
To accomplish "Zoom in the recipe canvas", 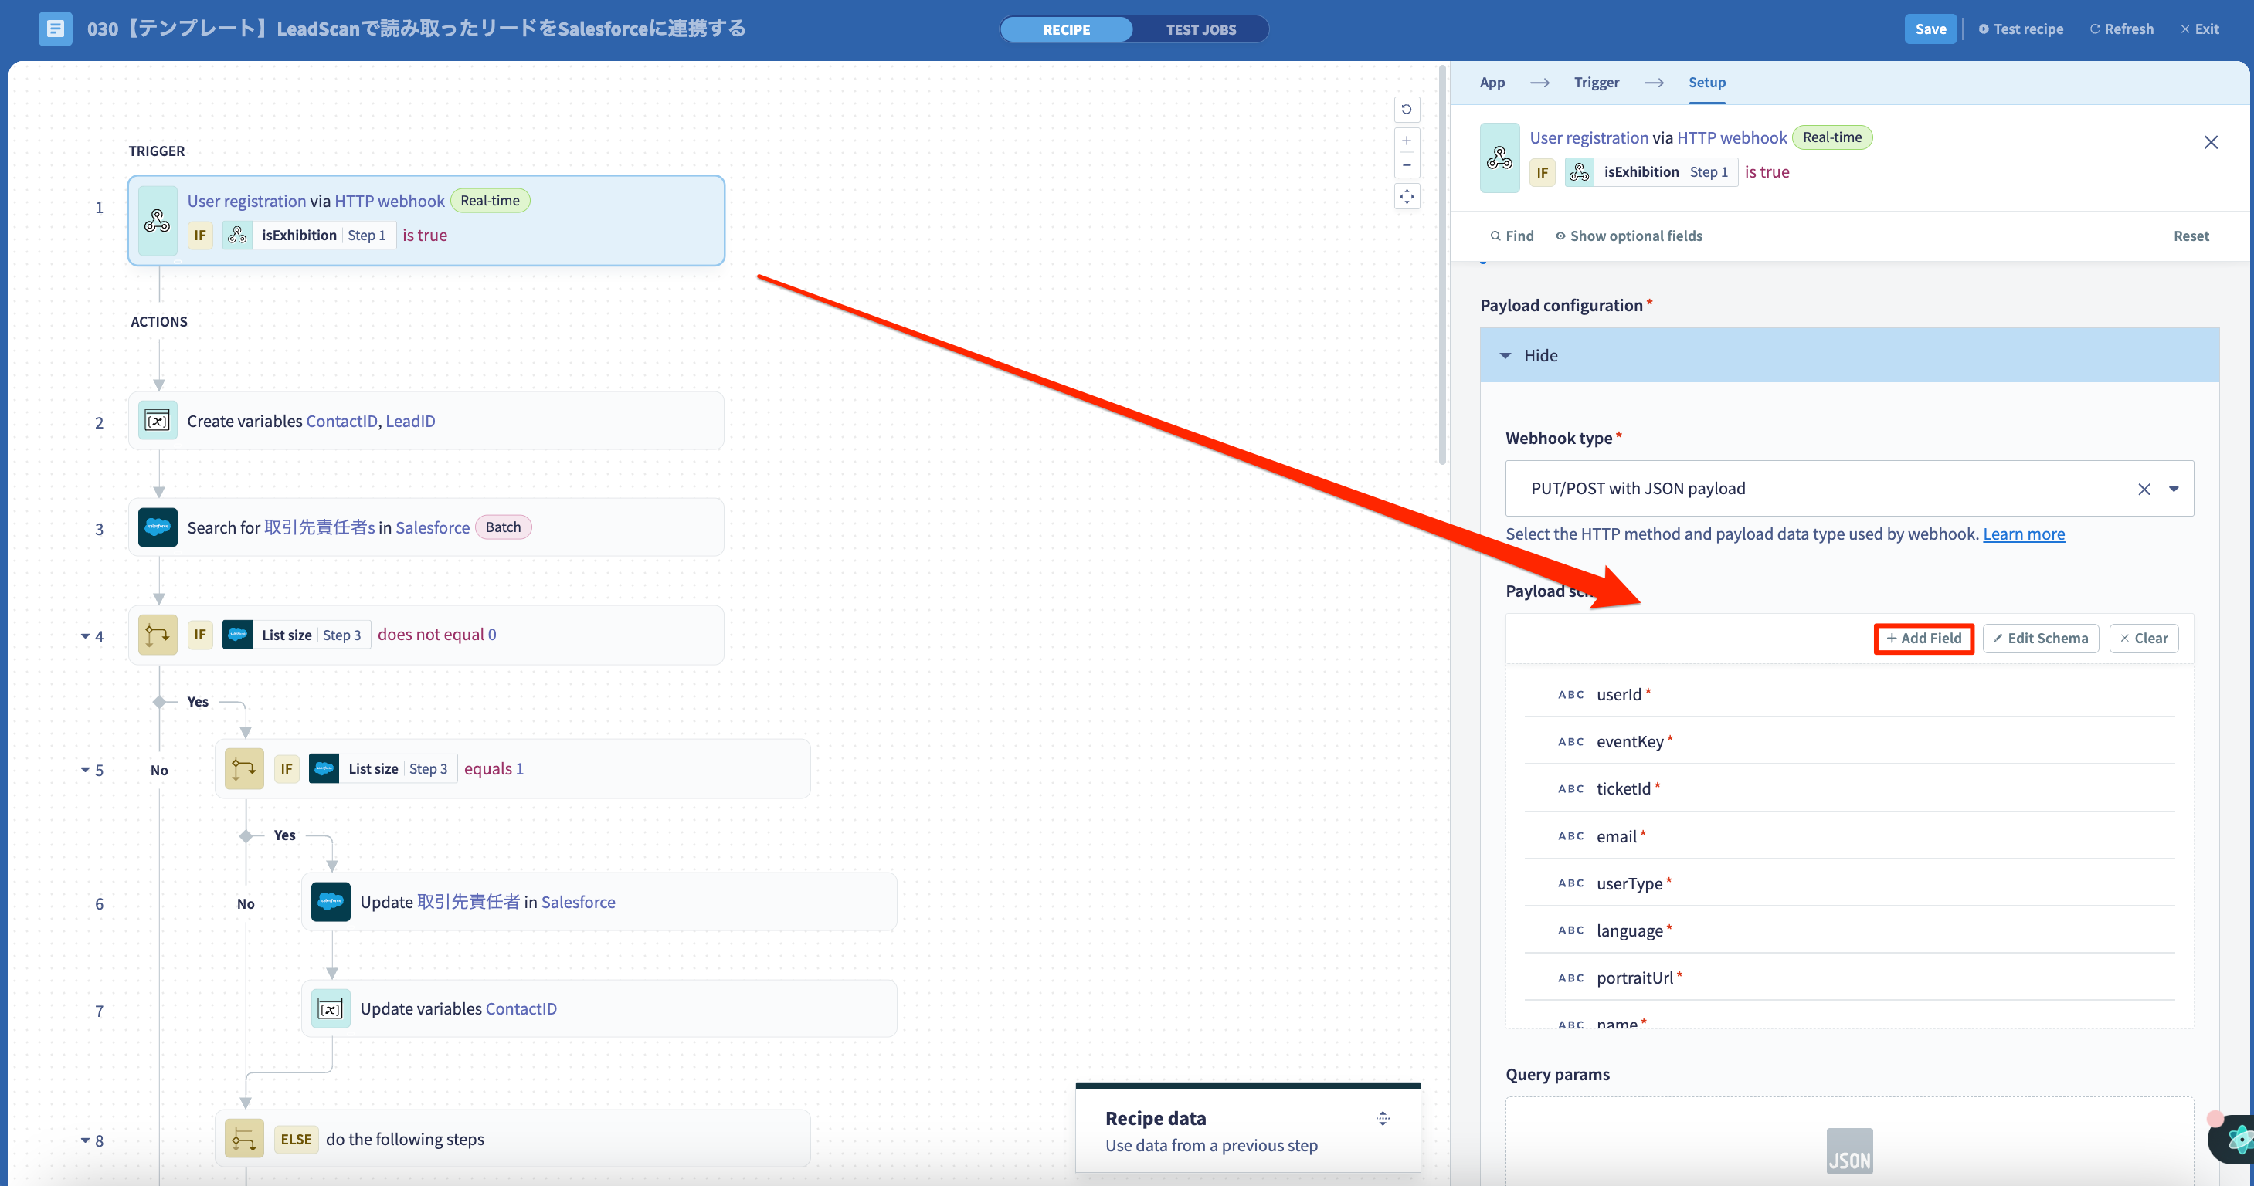I will (x=1406, y=141).
